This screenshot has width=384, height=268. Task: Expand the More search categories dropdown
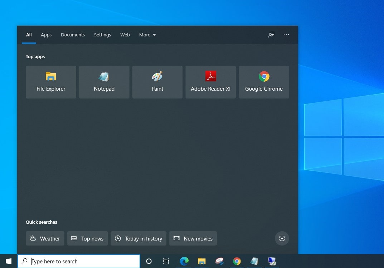[x=147, y=35]
